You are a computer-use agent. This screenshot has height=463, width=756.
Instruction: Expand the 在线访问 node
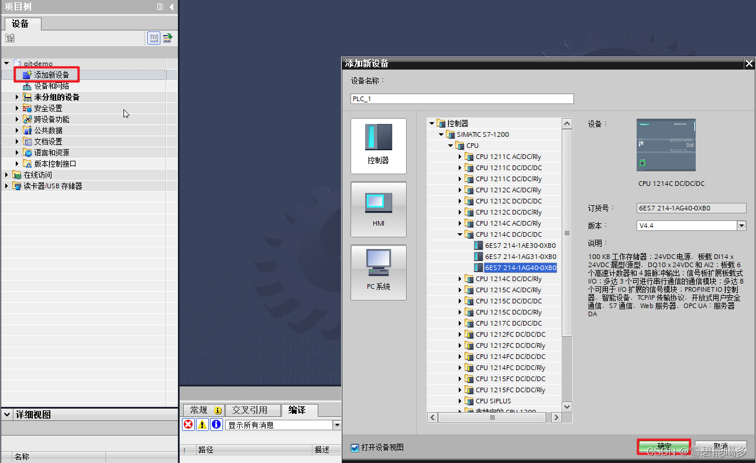pyautogui.click(x=6, y=175)
